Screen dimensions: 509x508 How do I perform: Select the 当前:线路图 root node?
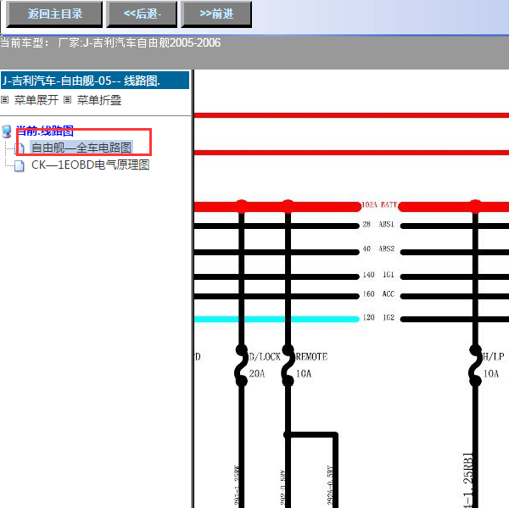click(45, 131)
